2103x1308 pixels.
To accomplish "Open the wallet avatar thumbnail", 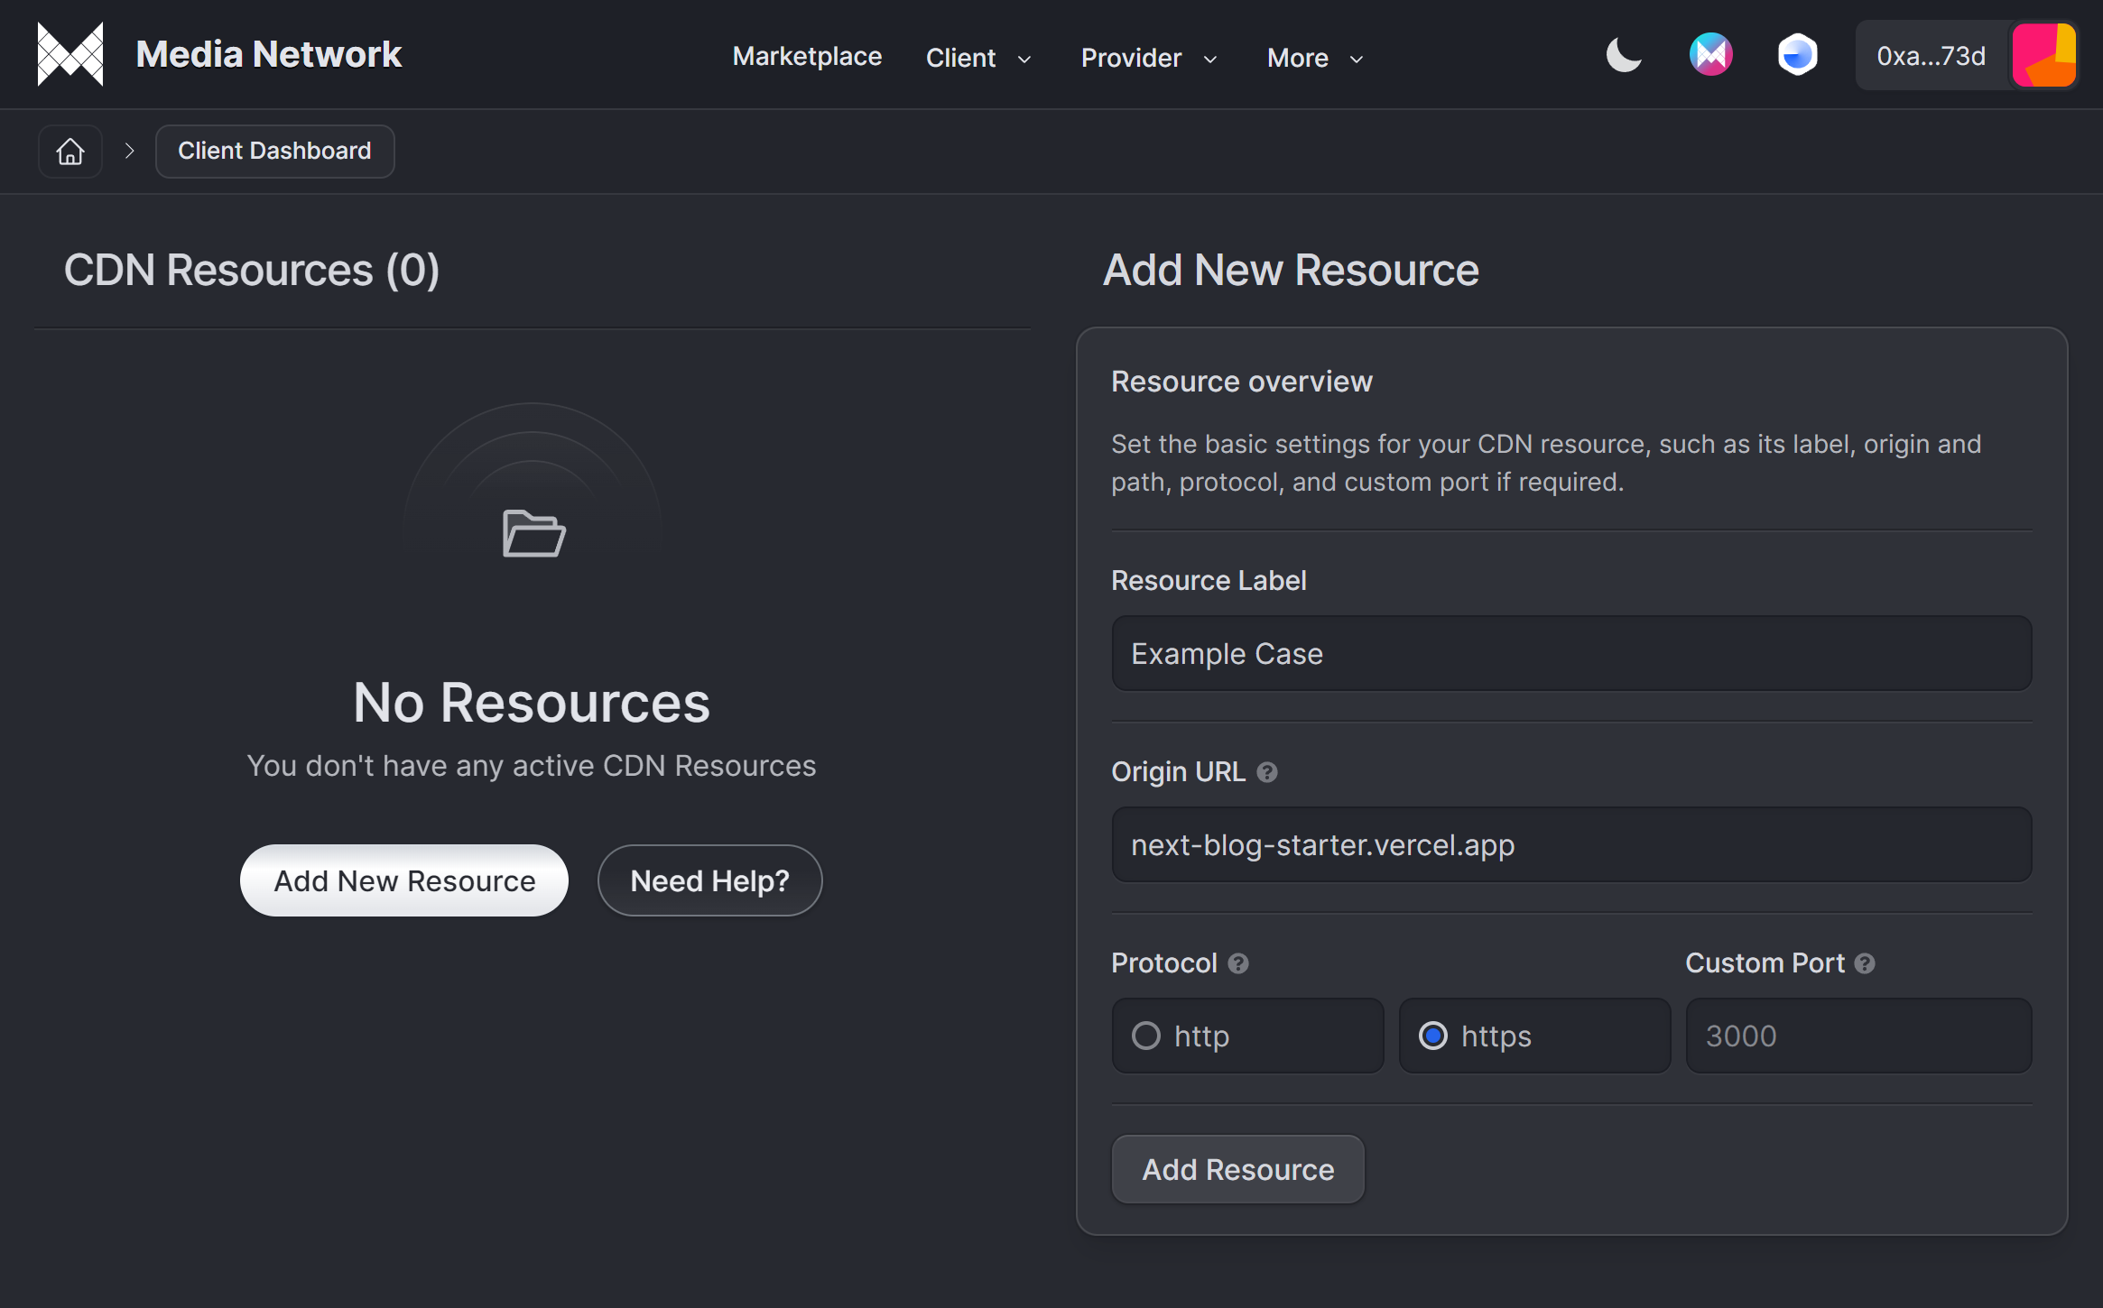I will click(x=2044, y=56).
